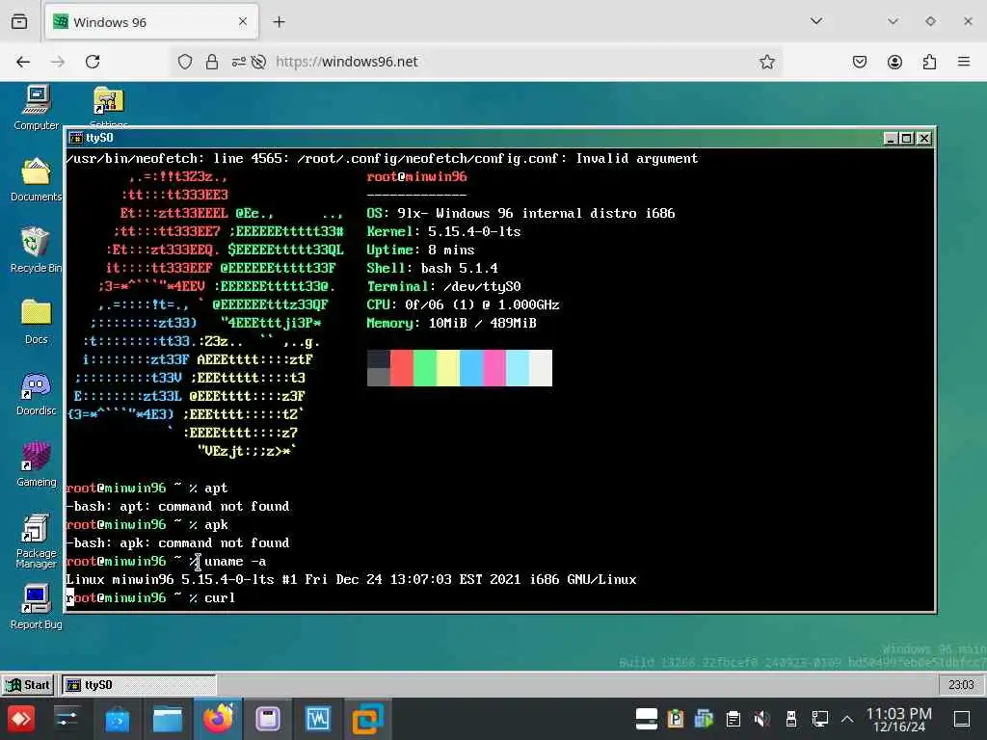Viewport: 987px width, 740px height.
Task: Launch Package Manager from desktop
Action: point(36,542)
